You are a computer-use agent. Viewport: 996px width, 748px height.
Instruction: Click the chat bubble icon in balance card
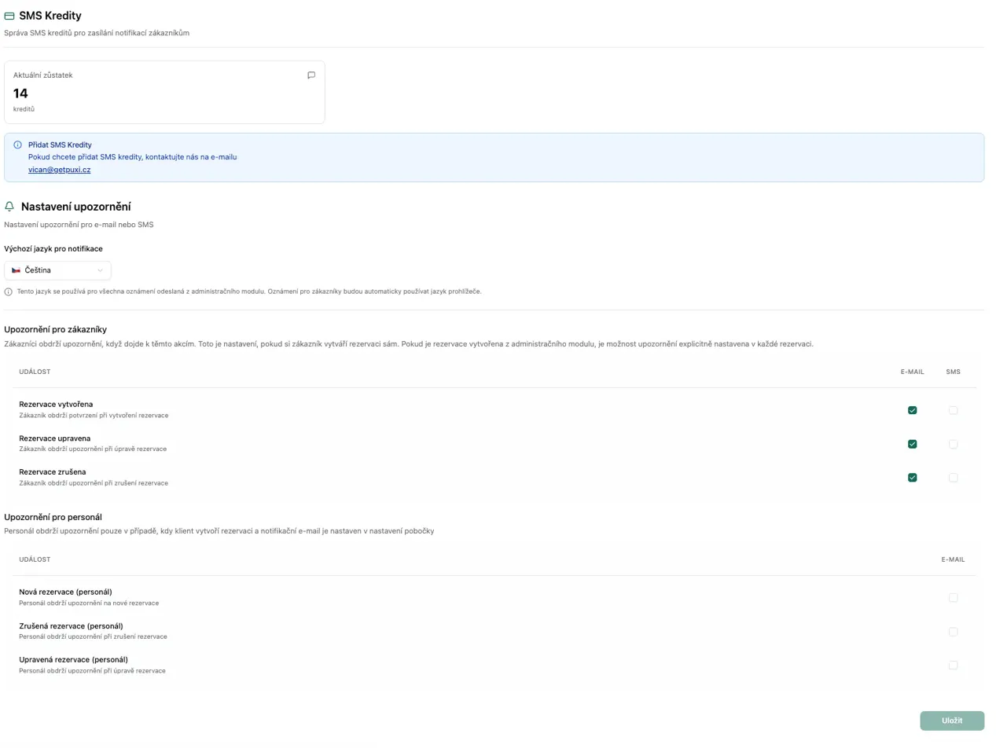pos(311,75)
